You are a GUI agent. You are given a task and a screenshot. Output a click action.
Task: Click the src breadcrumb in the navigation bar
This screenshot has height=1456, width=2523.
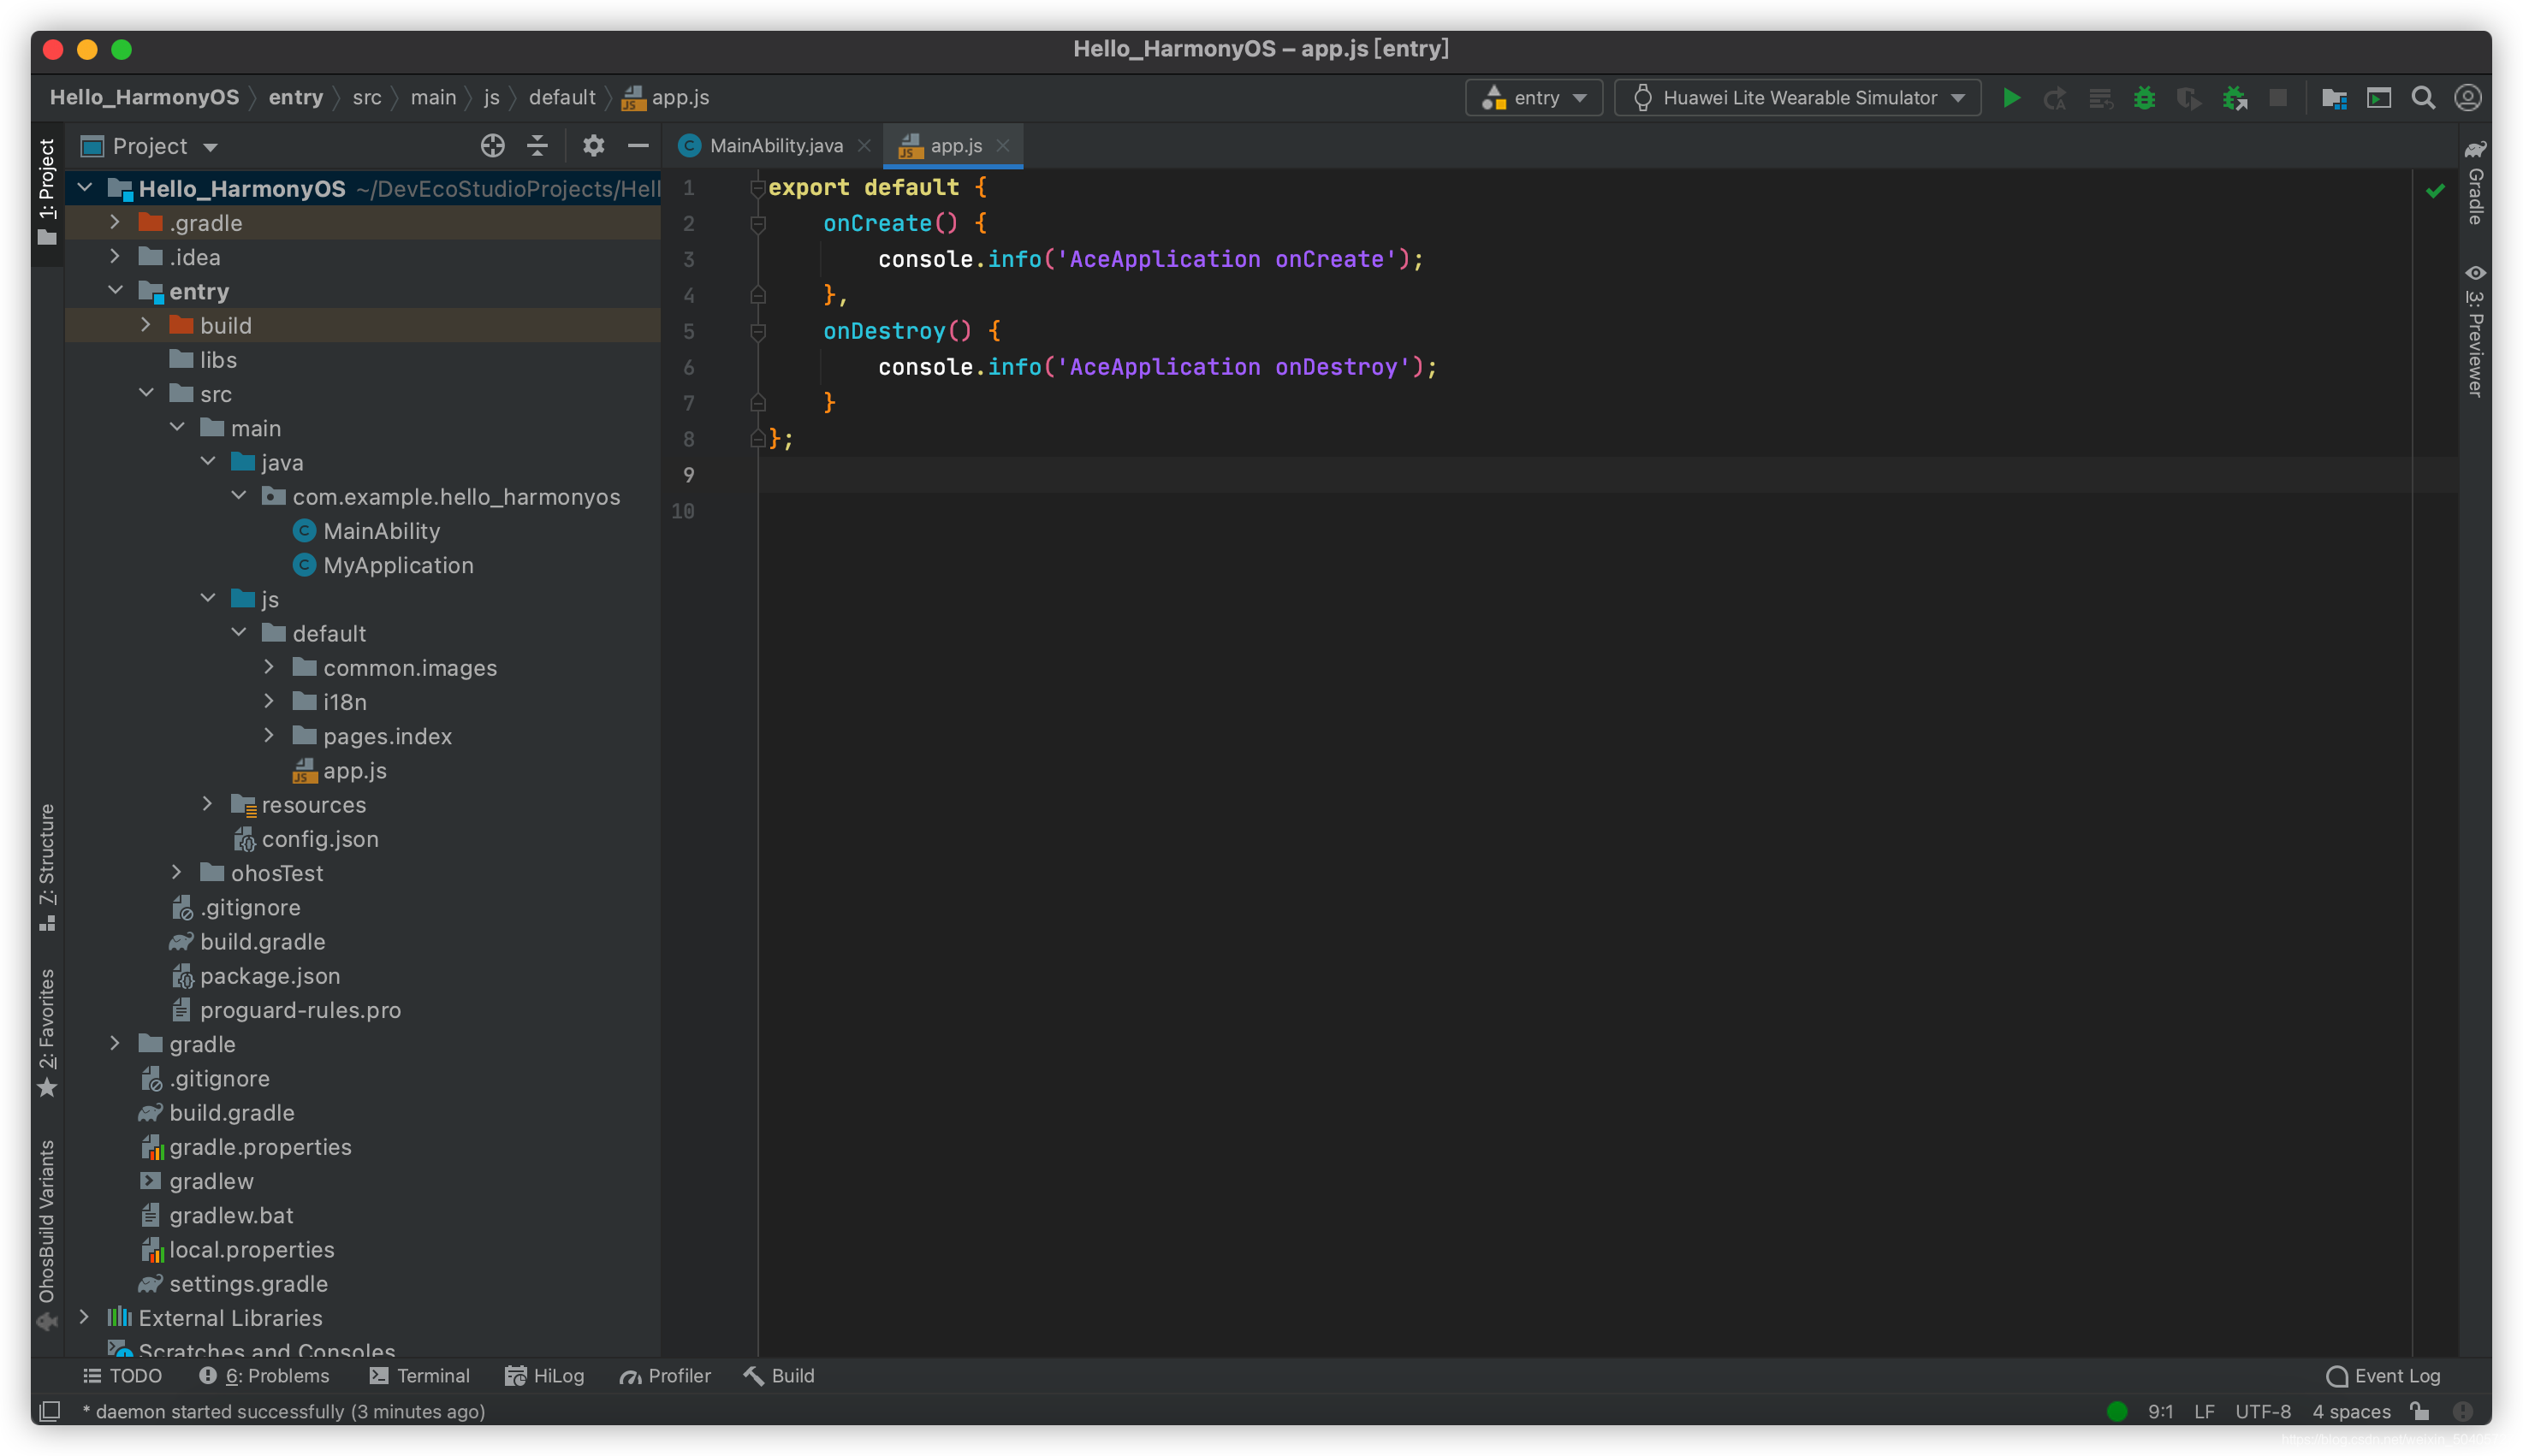367,98
